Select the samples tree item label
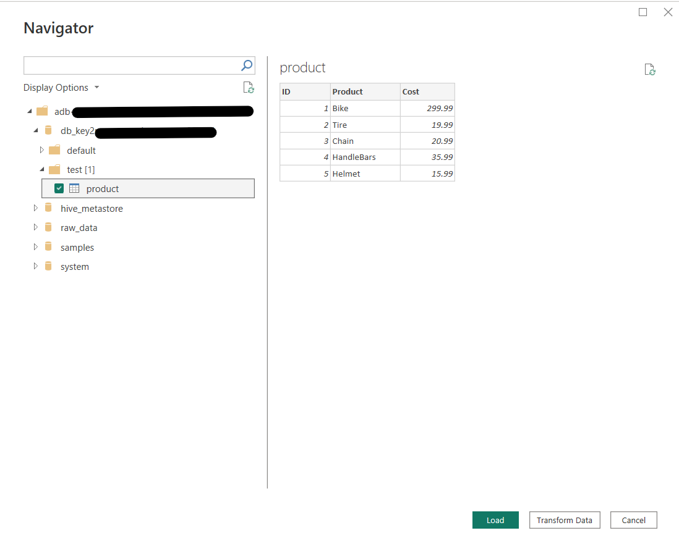 tap(77, 248)
